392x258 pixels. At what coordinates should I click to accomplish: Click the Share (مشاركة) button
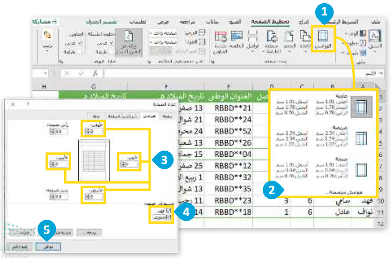click(45, 22)
